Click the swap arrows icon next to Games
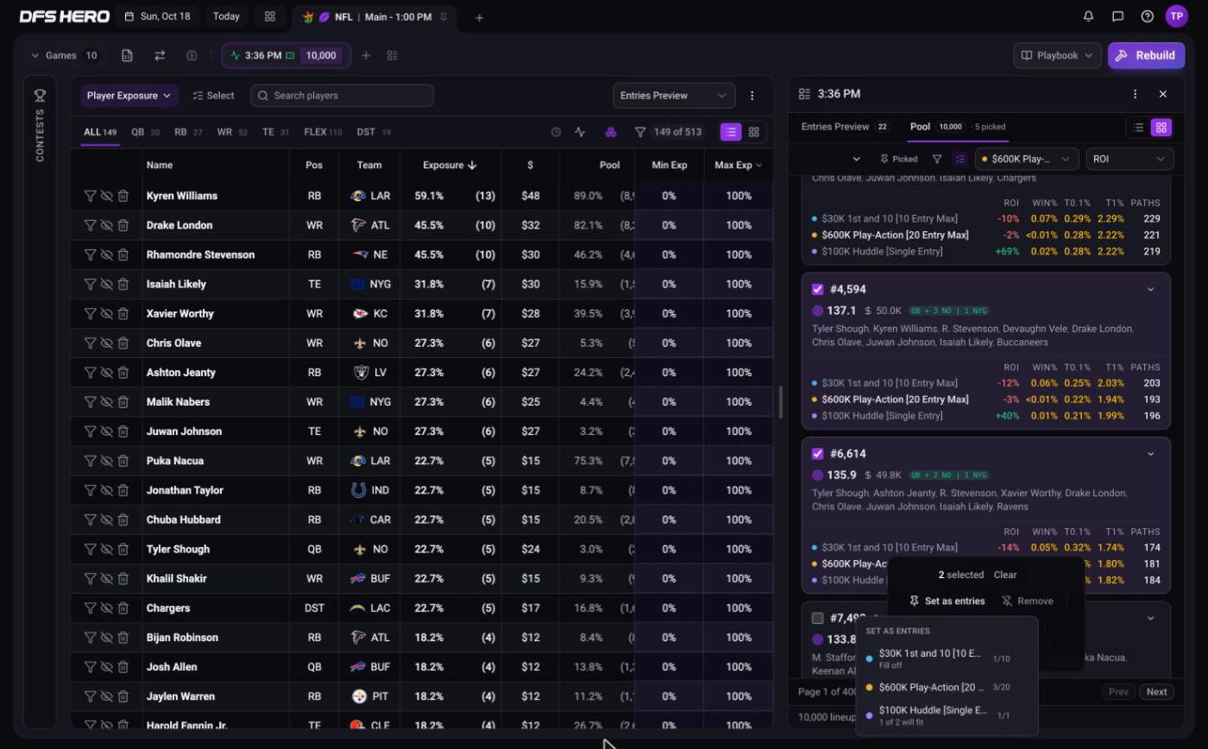The height and width of the screenshot is (749, 1208). pos(160,55)
